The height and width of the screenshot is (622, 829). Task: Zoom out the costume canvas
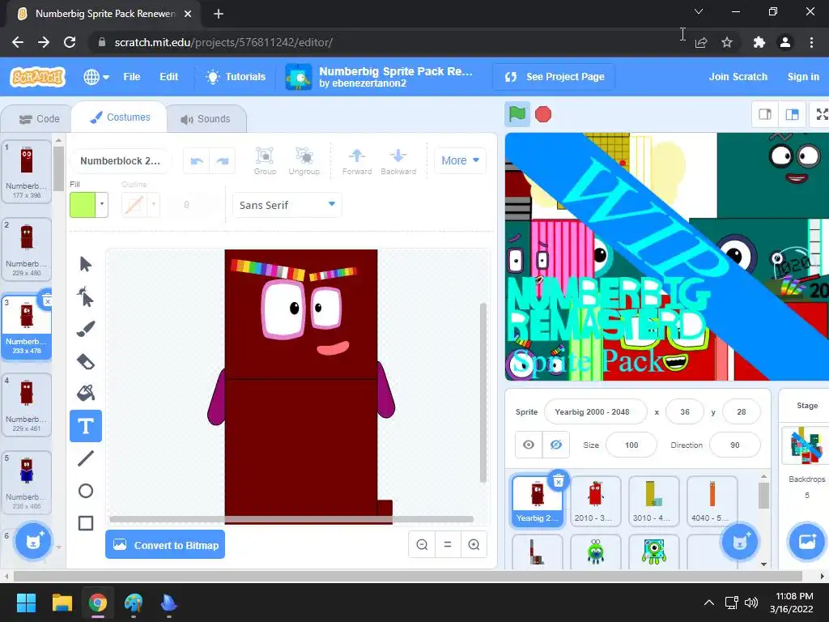tap(422, 544)
